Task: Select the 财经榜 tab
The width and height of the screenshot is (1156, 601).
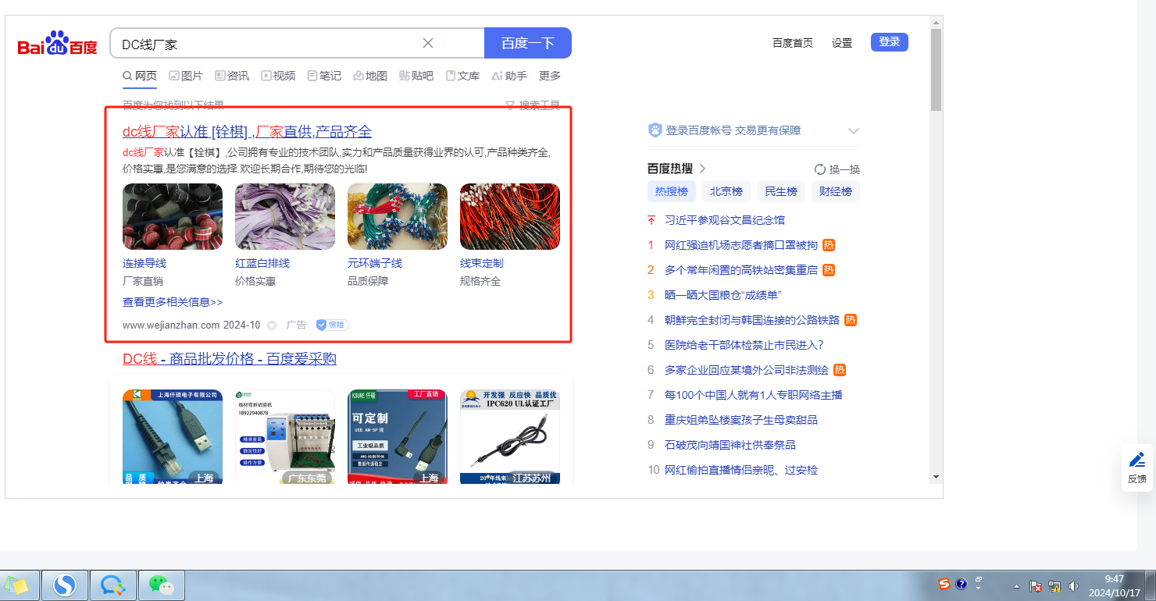Action: [x=836, y=191]
